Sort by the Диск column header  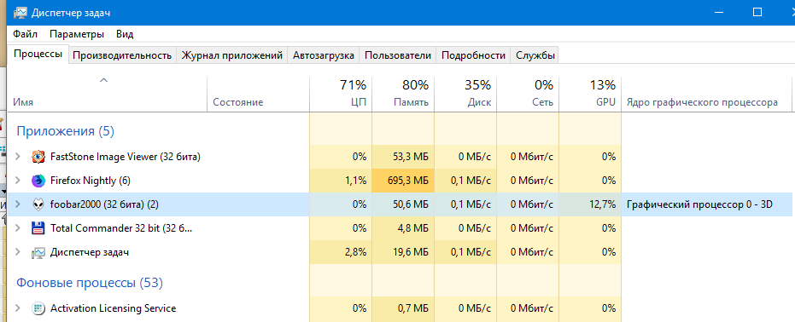[x=465, y=94]
